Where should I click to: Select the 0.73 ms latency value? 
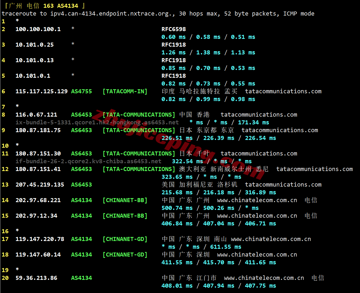click(208, 84)
